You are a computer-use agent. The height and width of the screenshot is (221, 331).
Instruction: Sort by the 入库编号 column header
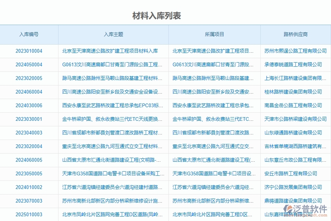[x=30, y=35]
